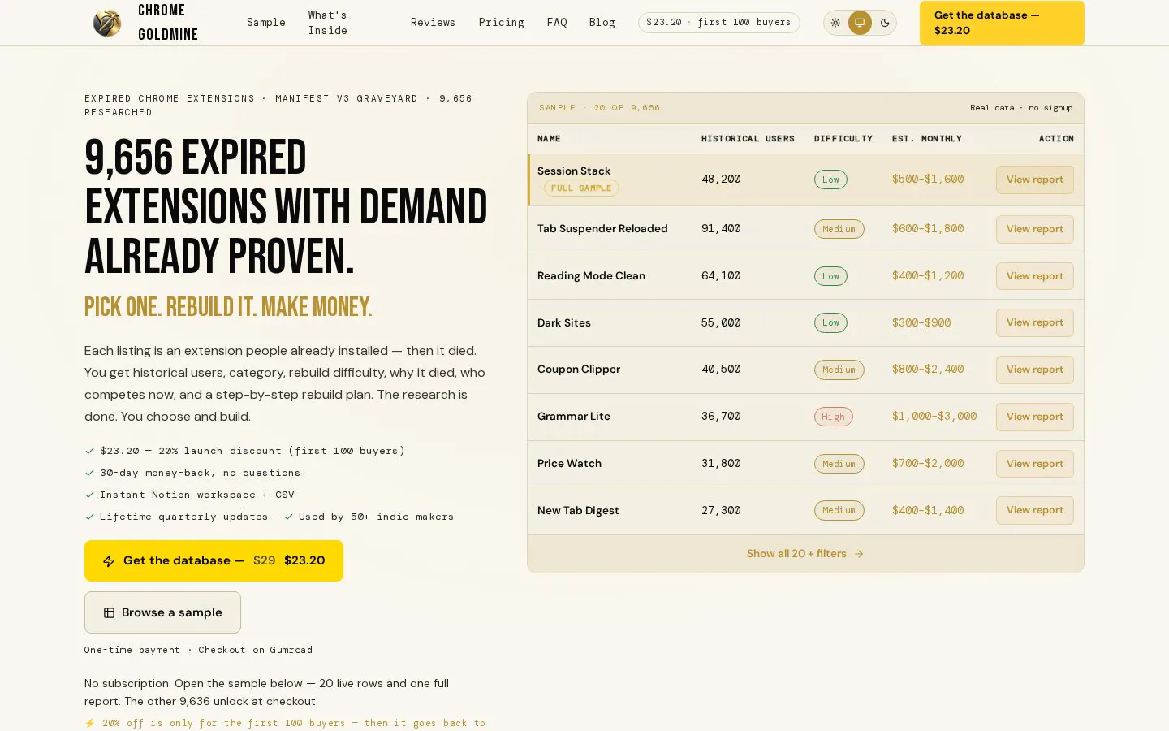Click the header Get the database $23.20 button
The height and width of the screenshot is (731, 1169).
coord(1002,23)
